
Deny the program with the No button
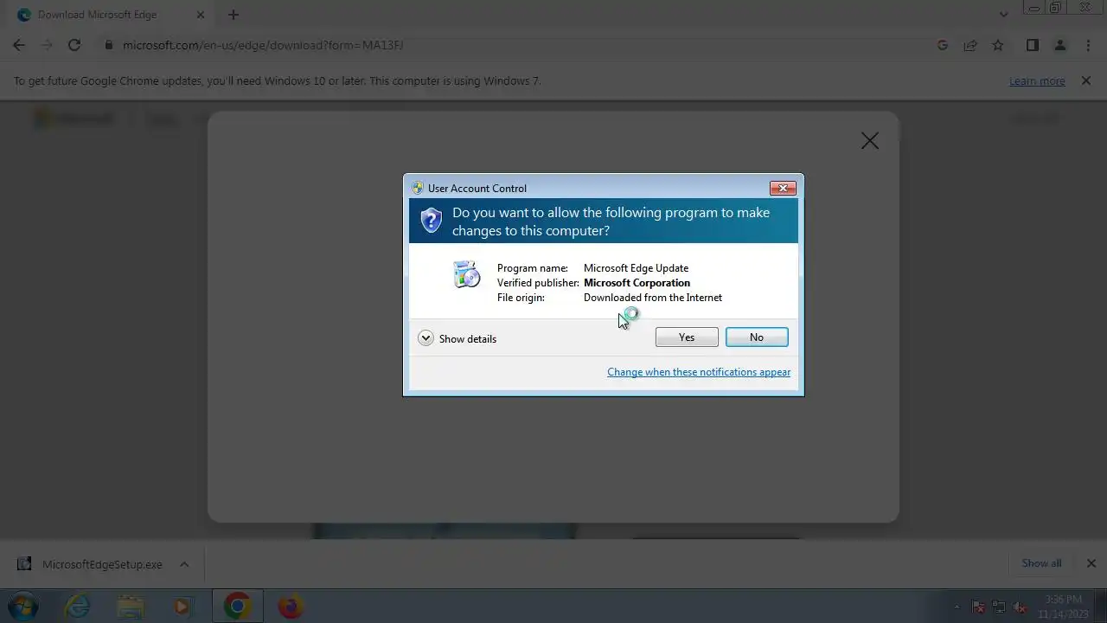[757, 337]
